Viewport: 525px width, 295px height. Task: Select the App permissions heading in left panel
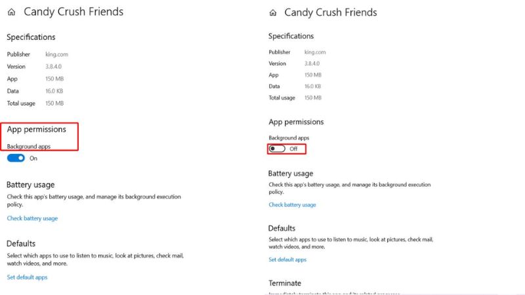tap(36, 130)
